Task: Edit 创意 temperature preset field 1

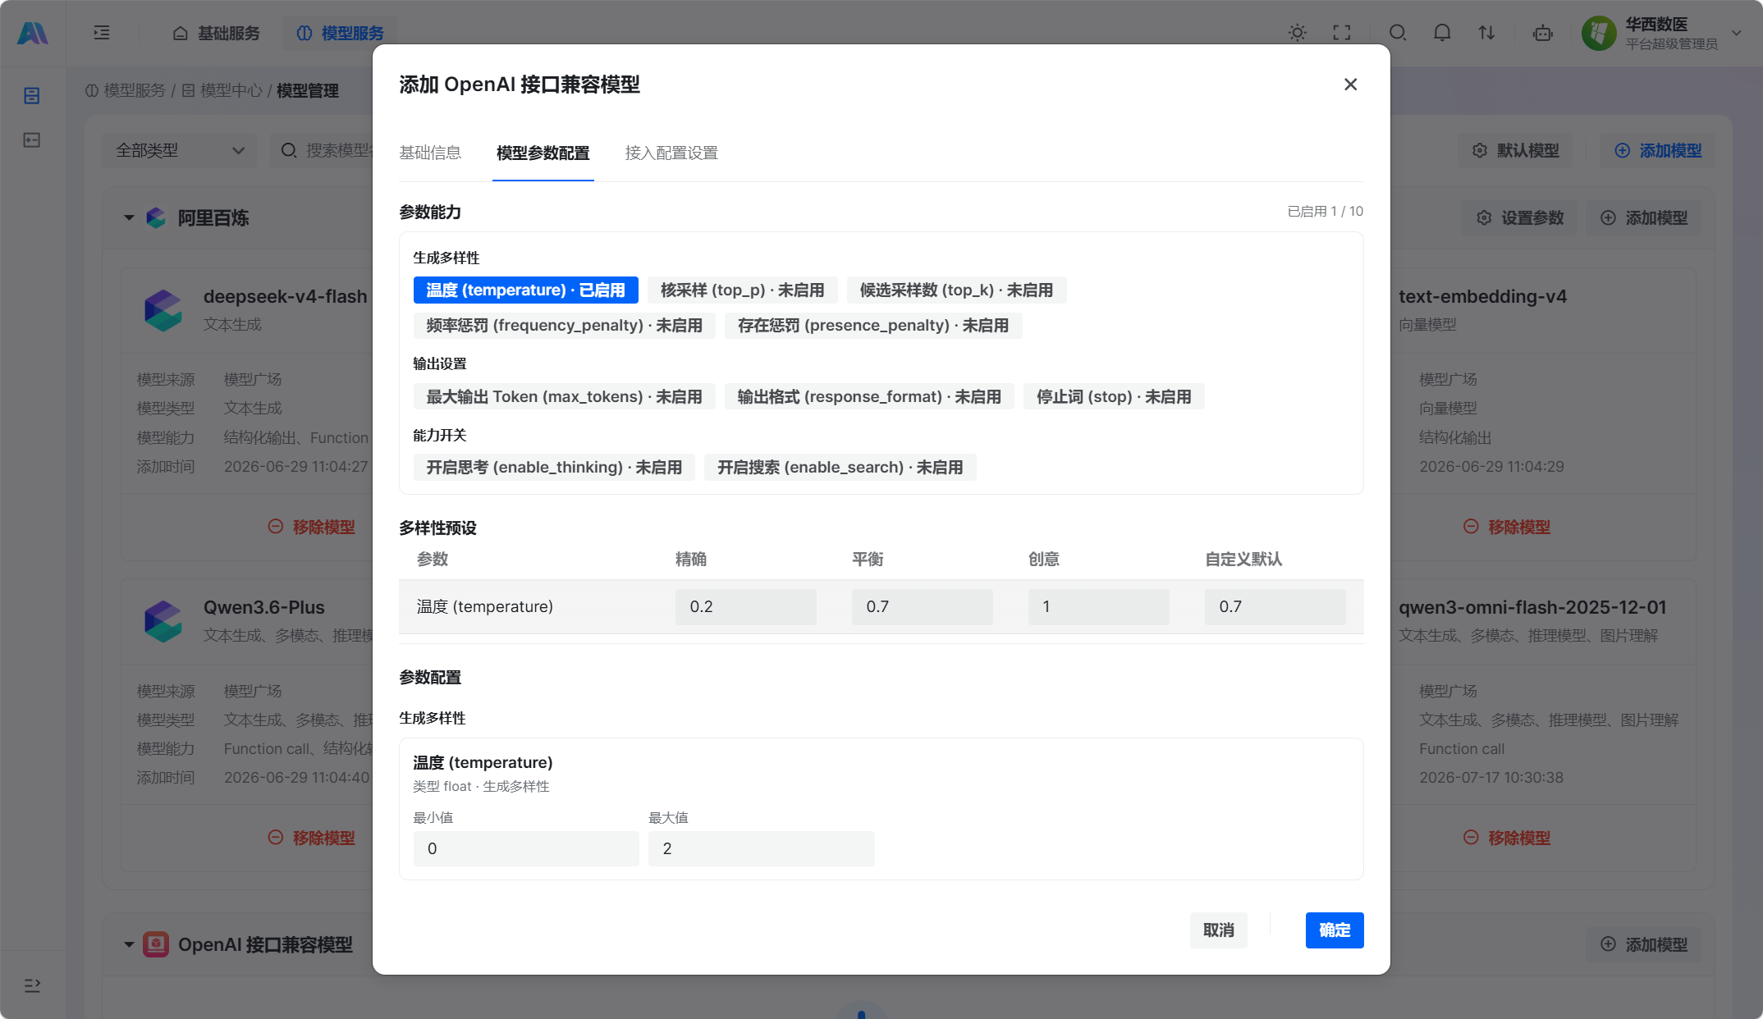Action: [x=1099, y=607]
